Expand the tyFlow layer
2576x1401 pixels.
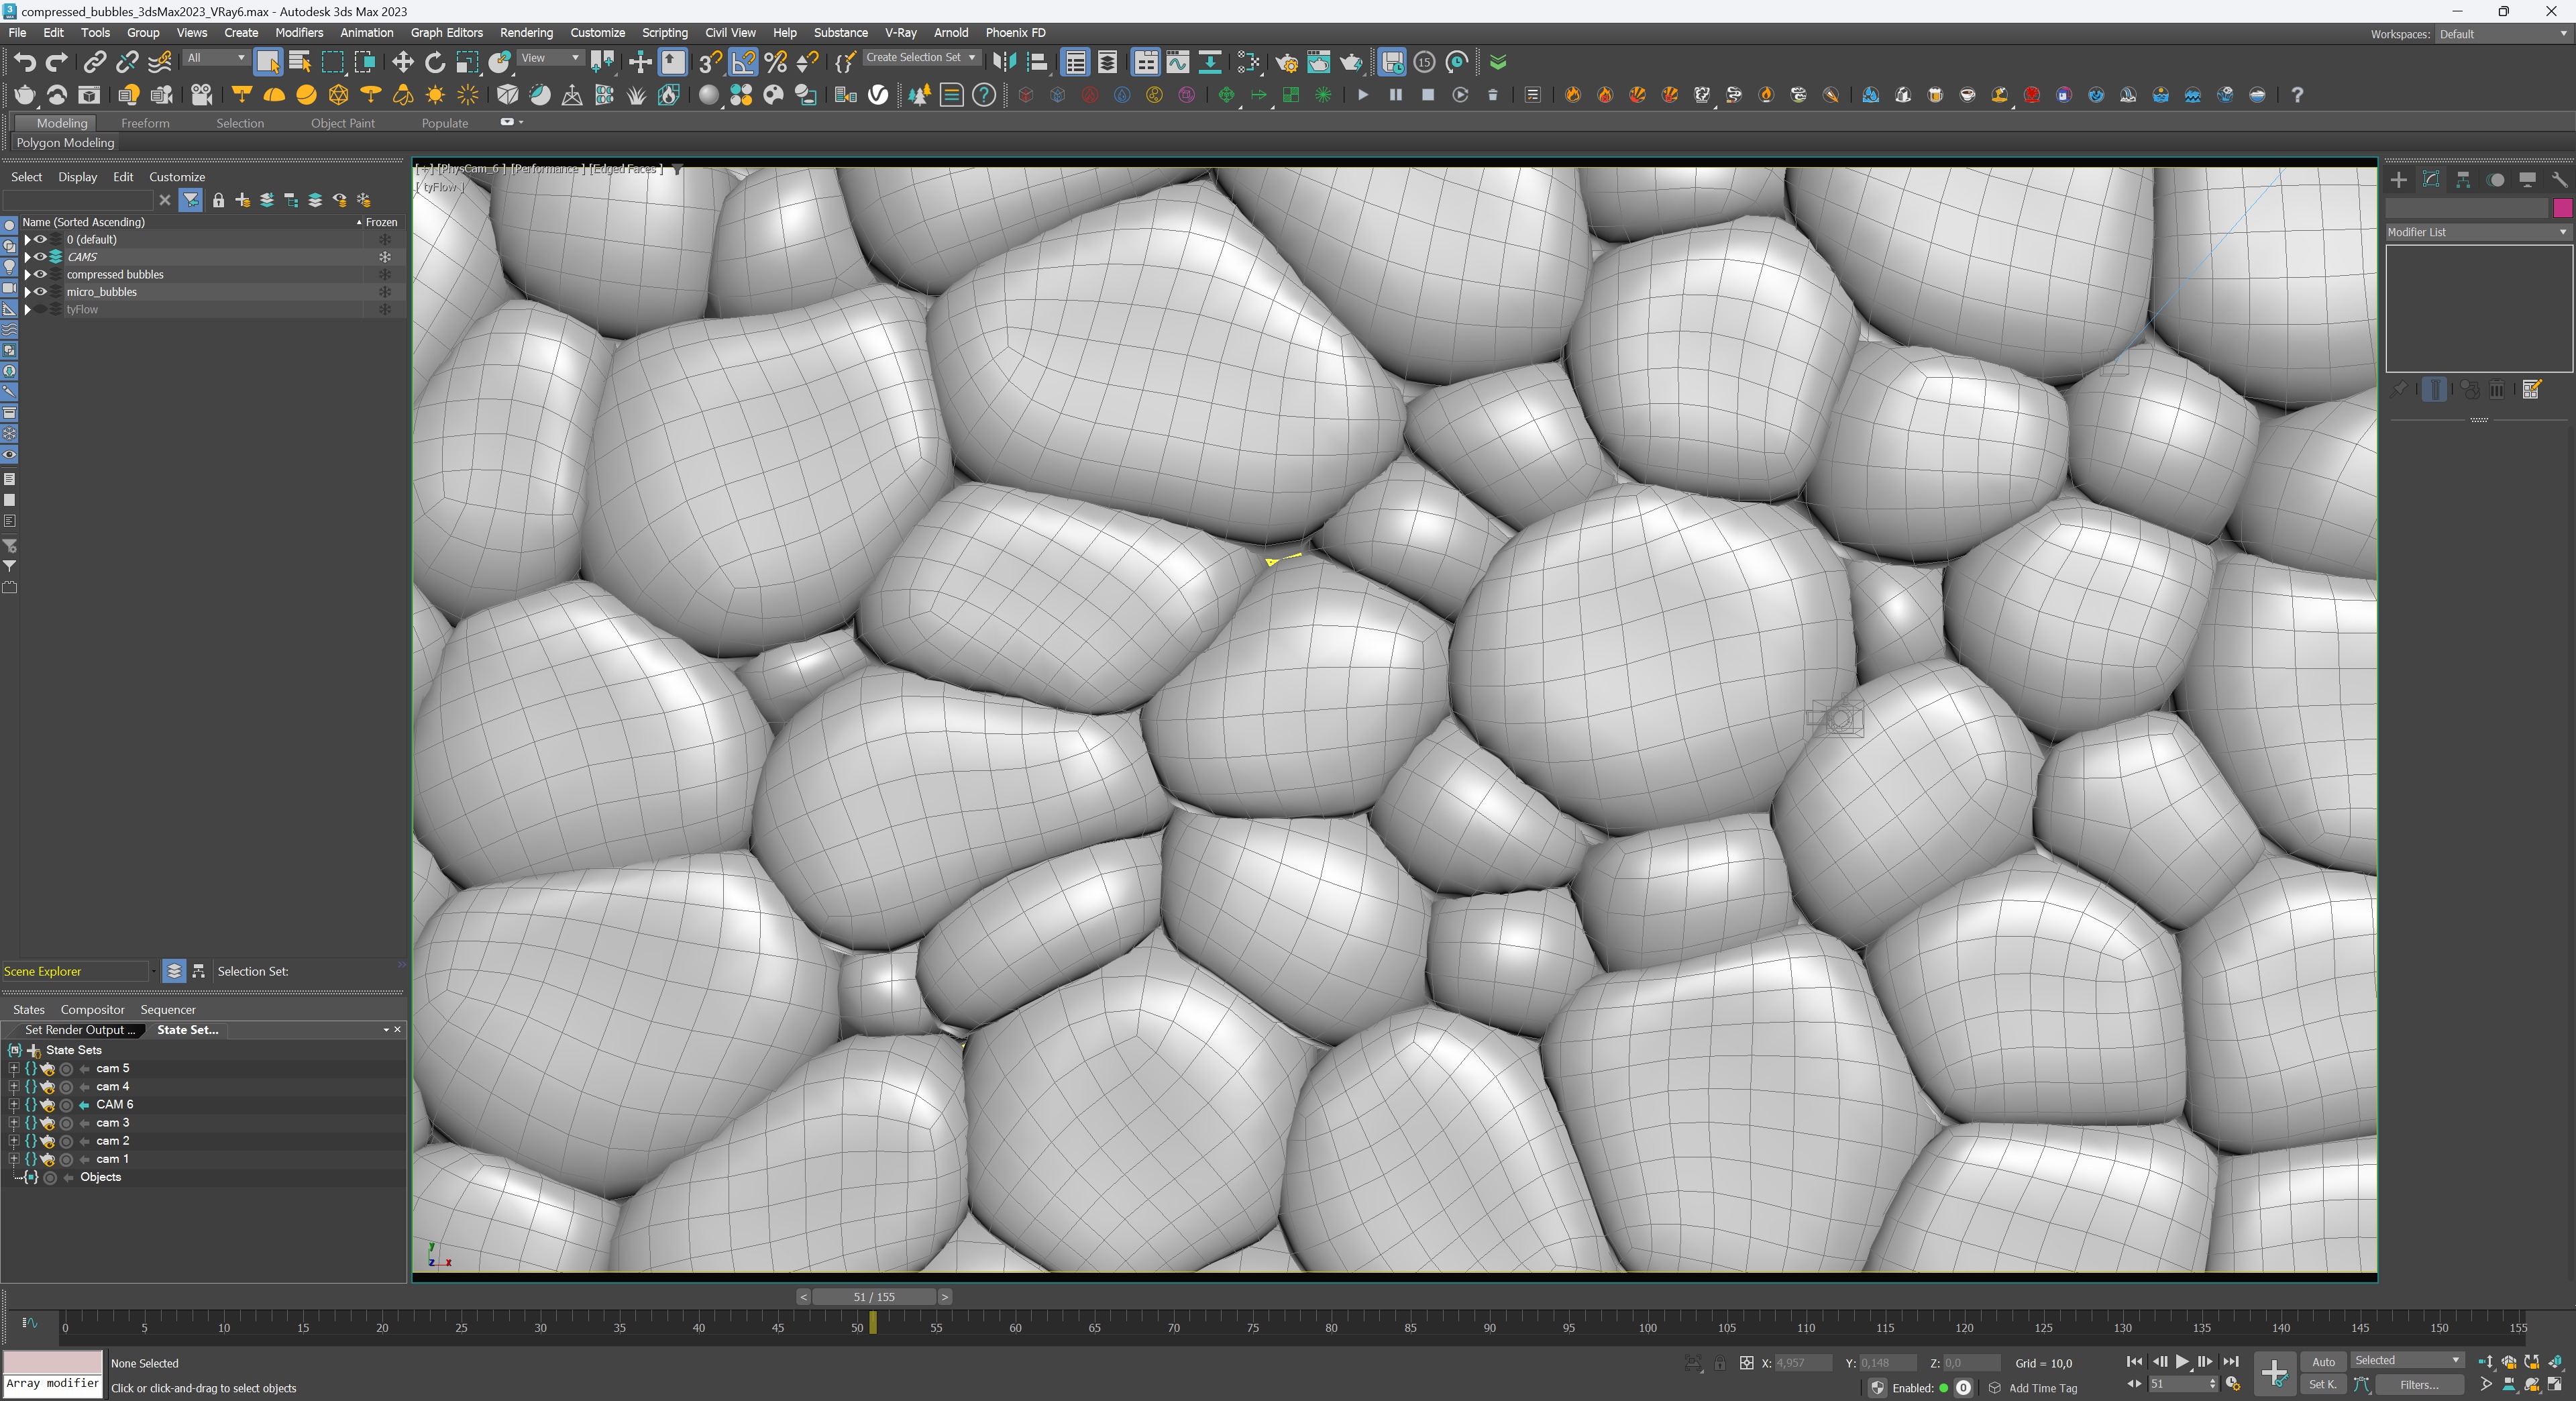point(28,309)
